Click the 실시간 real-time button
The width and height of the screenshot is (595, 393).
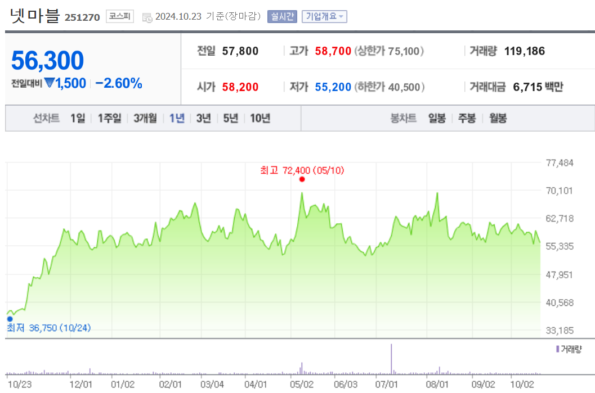pyautogui.click(x=282, y=16)
